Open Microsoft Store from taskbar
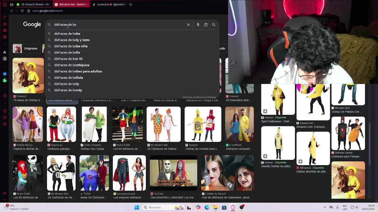 coord(224,207)
